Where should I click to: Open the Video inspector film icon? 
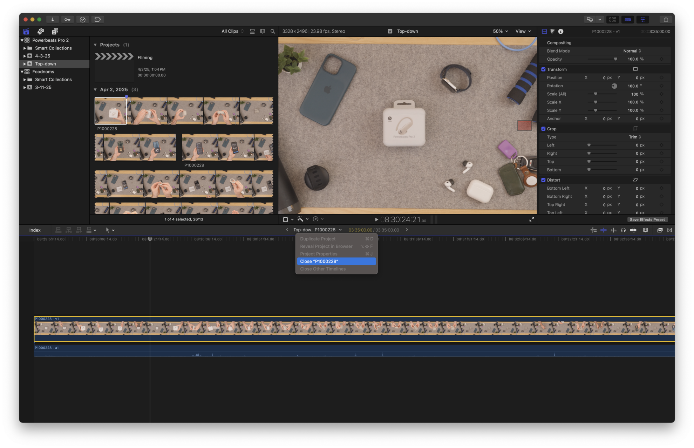click(x=544, y=31)
